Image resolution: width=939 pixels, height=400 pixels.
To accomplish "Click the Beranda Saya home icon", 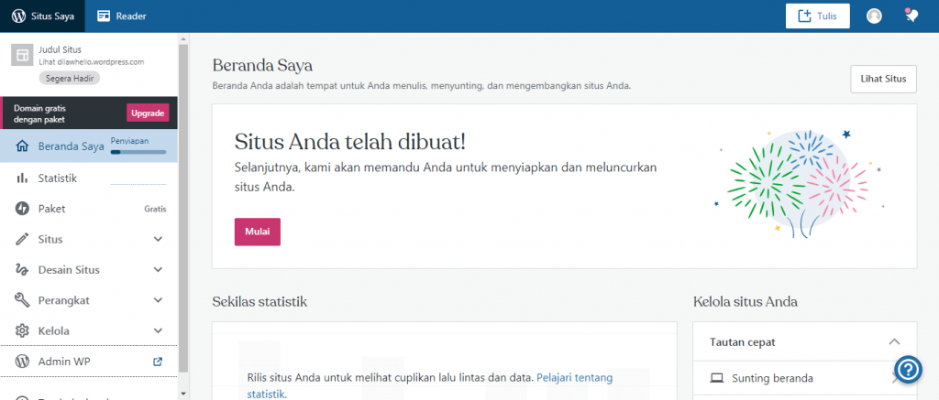I will coord(22,146).
